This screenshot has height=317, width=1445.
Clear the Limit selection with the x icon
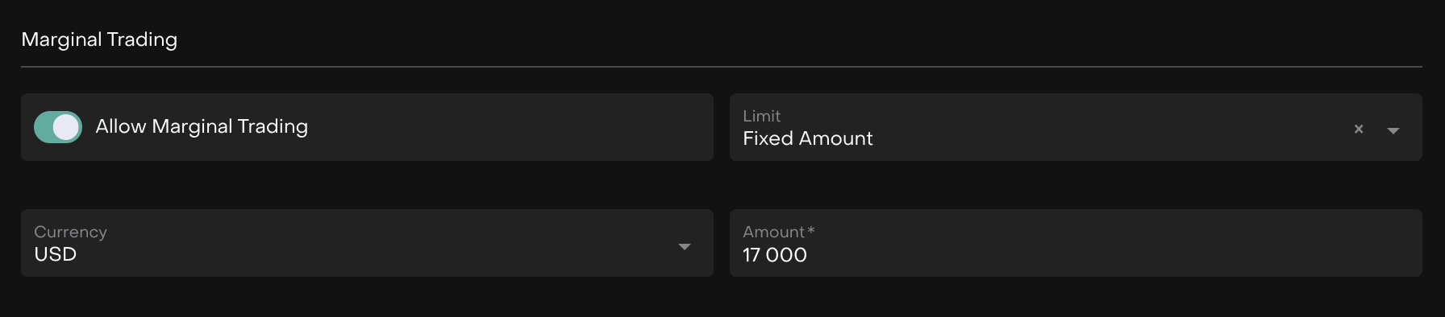pos(1359,129)
